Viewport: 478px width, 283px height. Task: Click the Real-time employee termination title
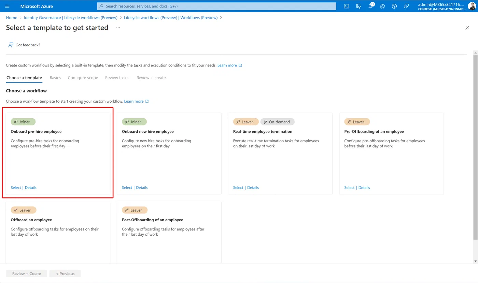(263, 132)
